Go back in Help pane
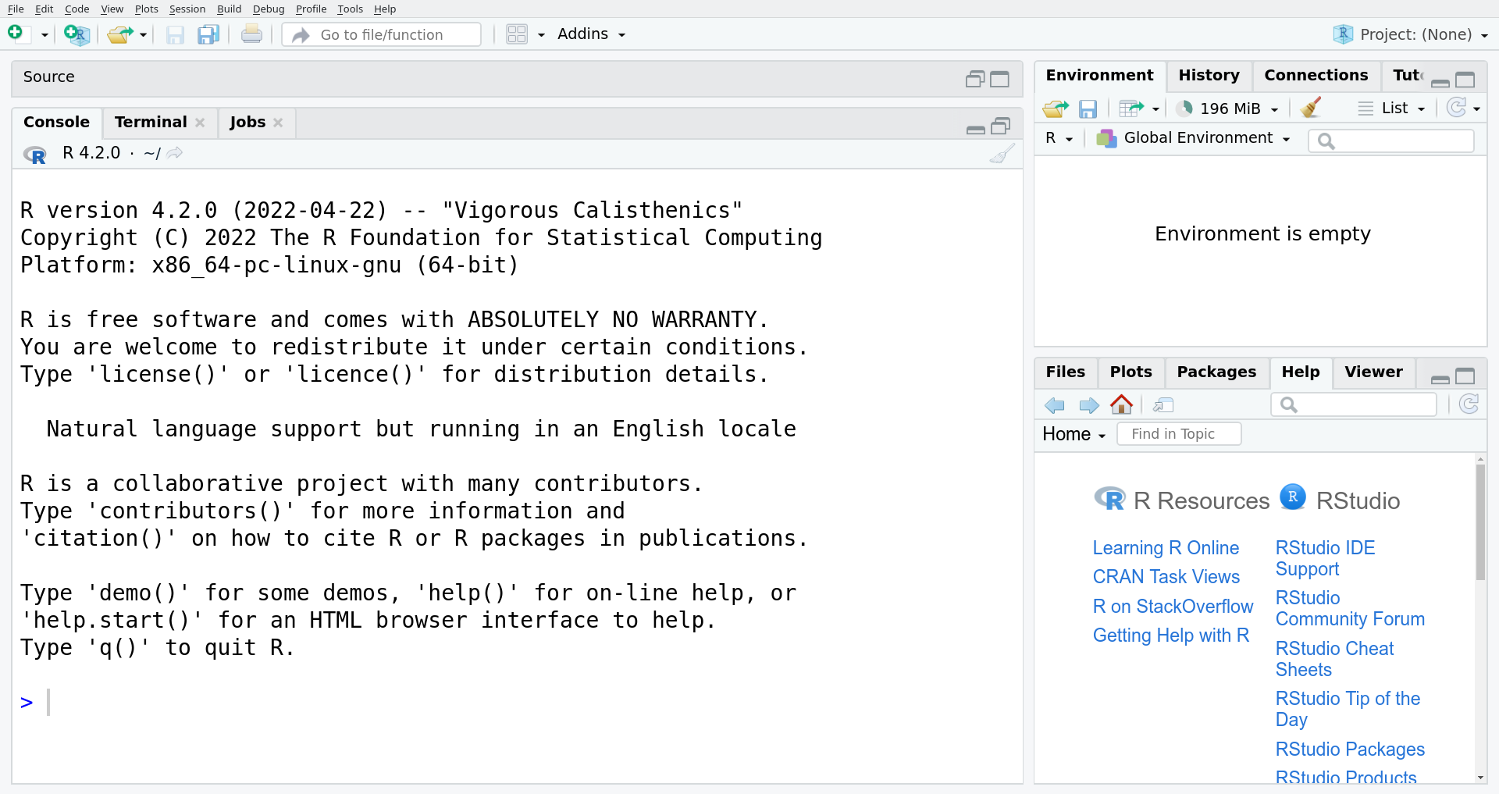The image size is (1499, 794). coord(1055,405)
